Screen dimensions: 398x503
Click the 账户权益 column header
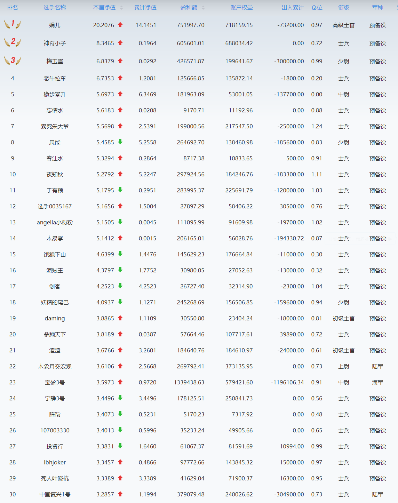coord(241,8)
